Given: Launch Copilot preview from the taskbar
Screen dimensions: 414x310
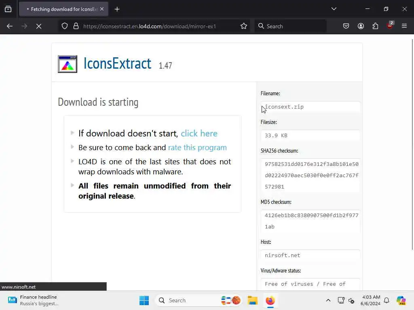Looking at the screenshot, I should pos(401,300).
